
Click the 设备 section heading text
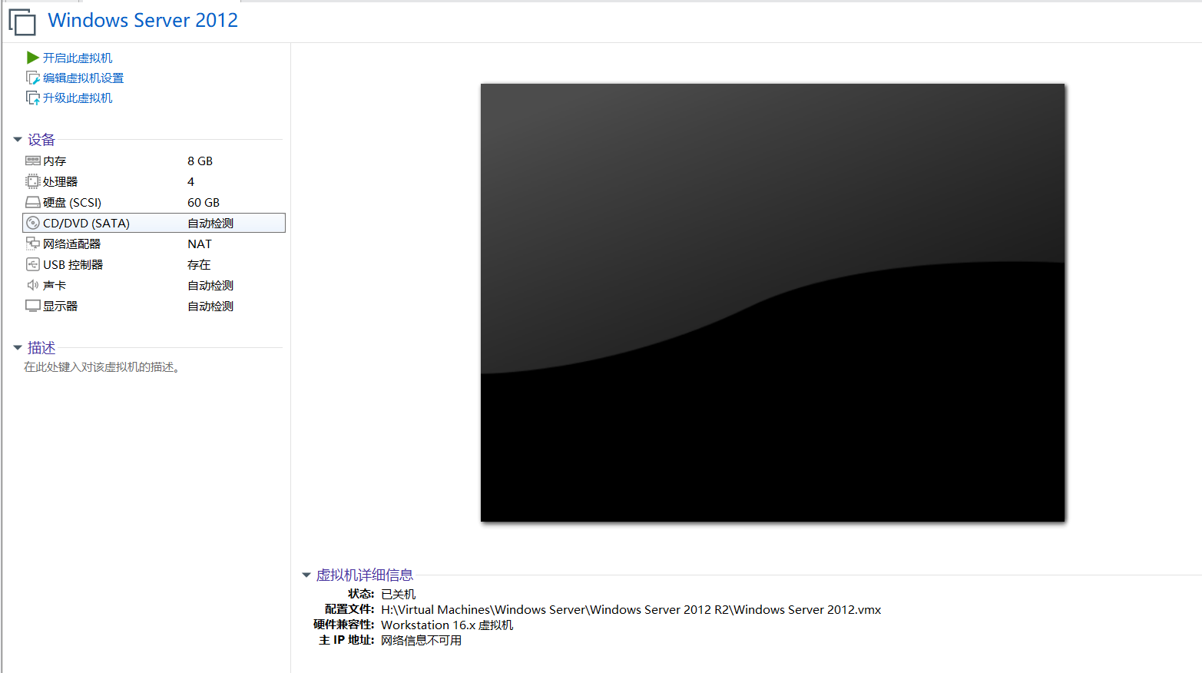tap(41, 140)
